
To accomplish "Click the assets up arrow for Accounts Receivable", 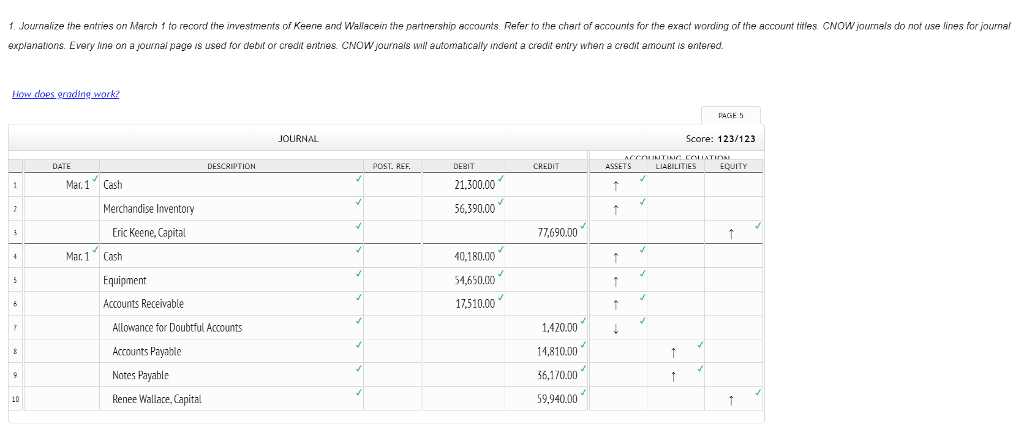I will 616,305.
